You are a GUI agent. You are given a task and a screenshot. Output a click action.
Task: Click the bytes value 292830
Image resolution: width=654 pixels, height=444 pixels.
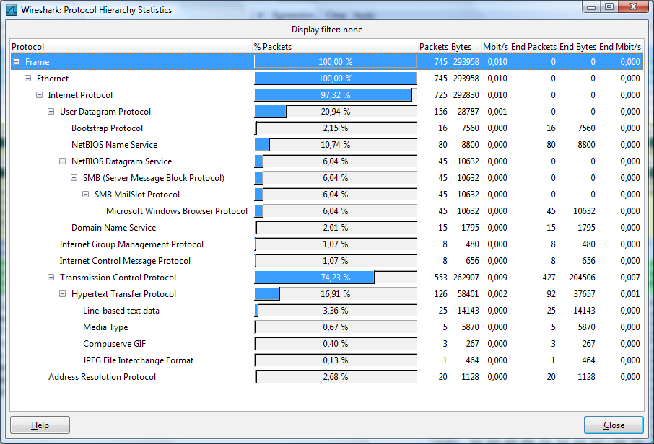point(466,95)
